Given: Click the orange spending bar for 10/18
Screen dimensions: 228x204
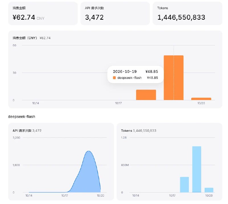Looking at the screenshot, I should [x=146, y=95].
